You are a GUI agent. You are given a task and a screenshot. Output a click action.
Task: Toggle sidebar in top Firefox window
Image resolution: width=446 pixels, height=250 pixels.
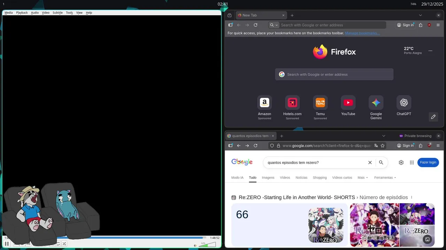pyautogui.click(x=230, y=25)
